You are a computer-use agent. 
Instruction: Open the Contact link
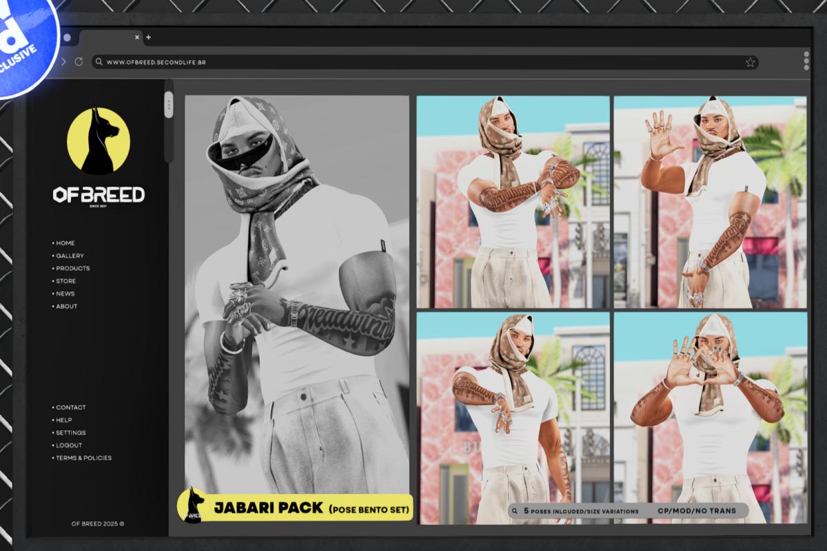click(70, 407)
